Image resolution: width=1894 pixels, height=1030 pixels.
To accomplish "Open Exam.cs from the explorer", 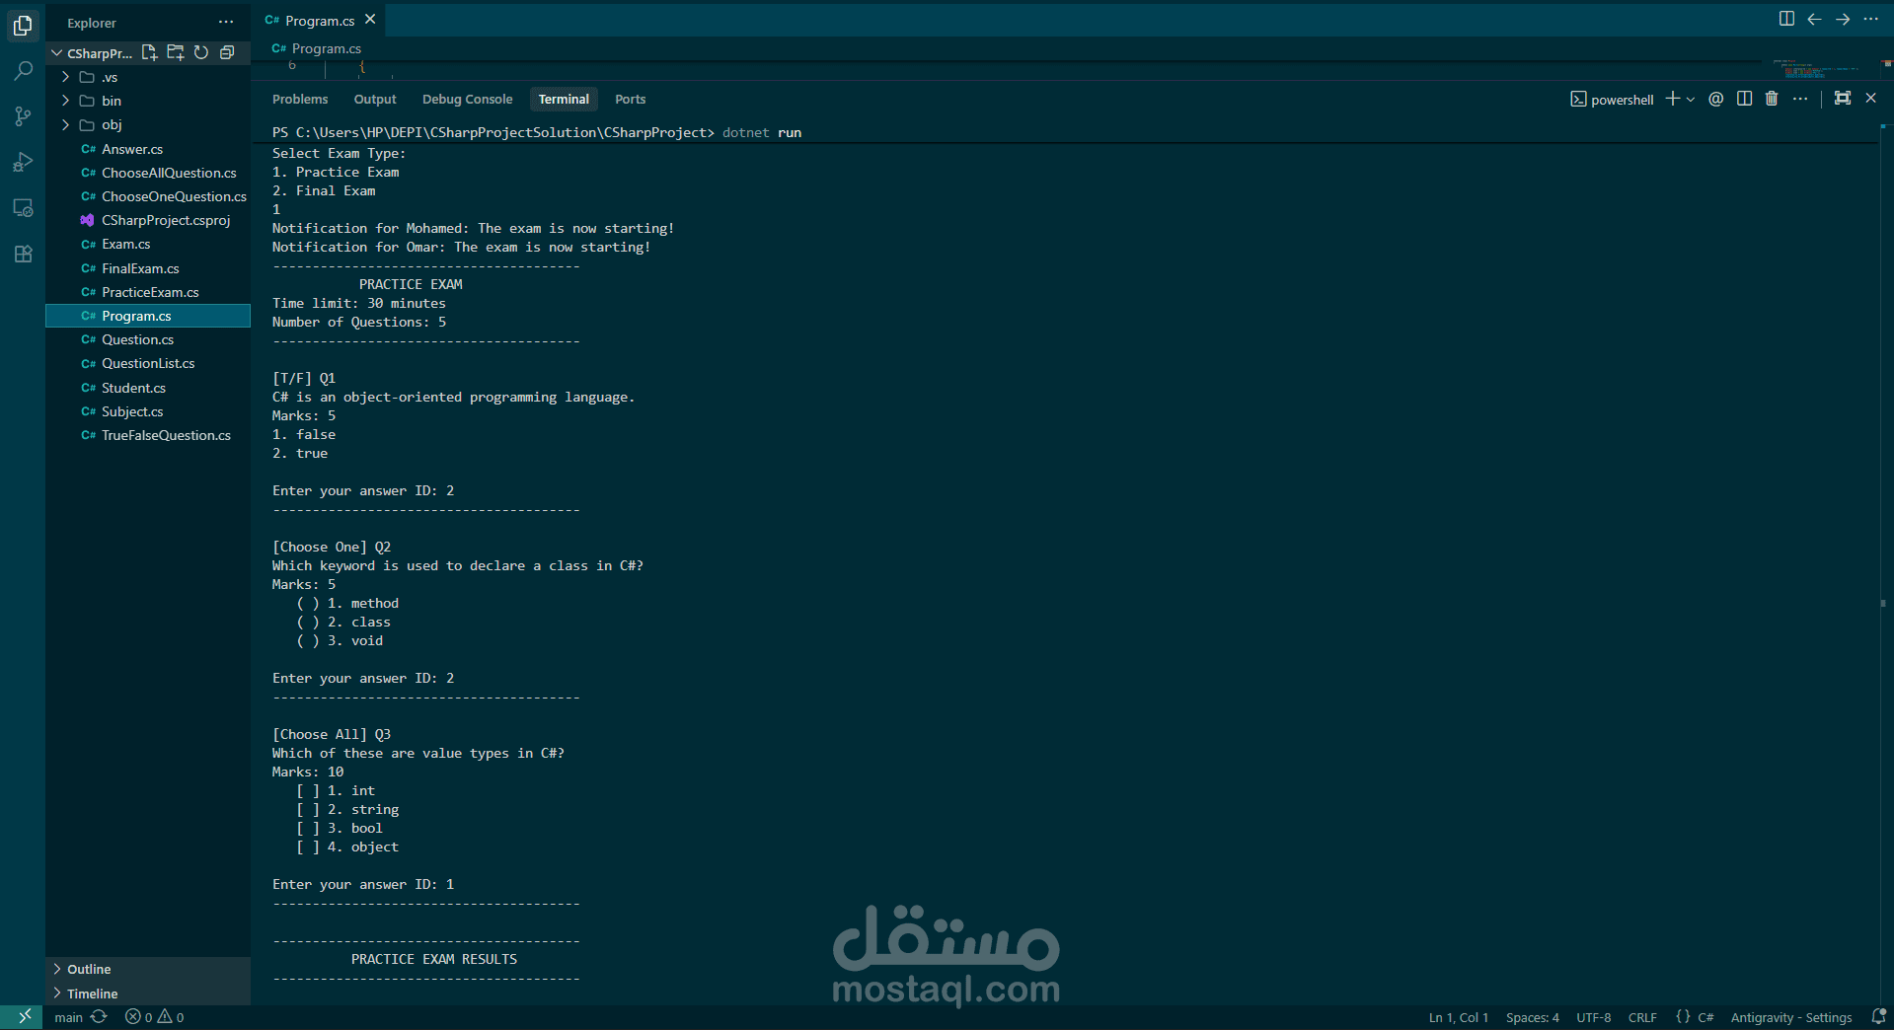I will 126,244.
